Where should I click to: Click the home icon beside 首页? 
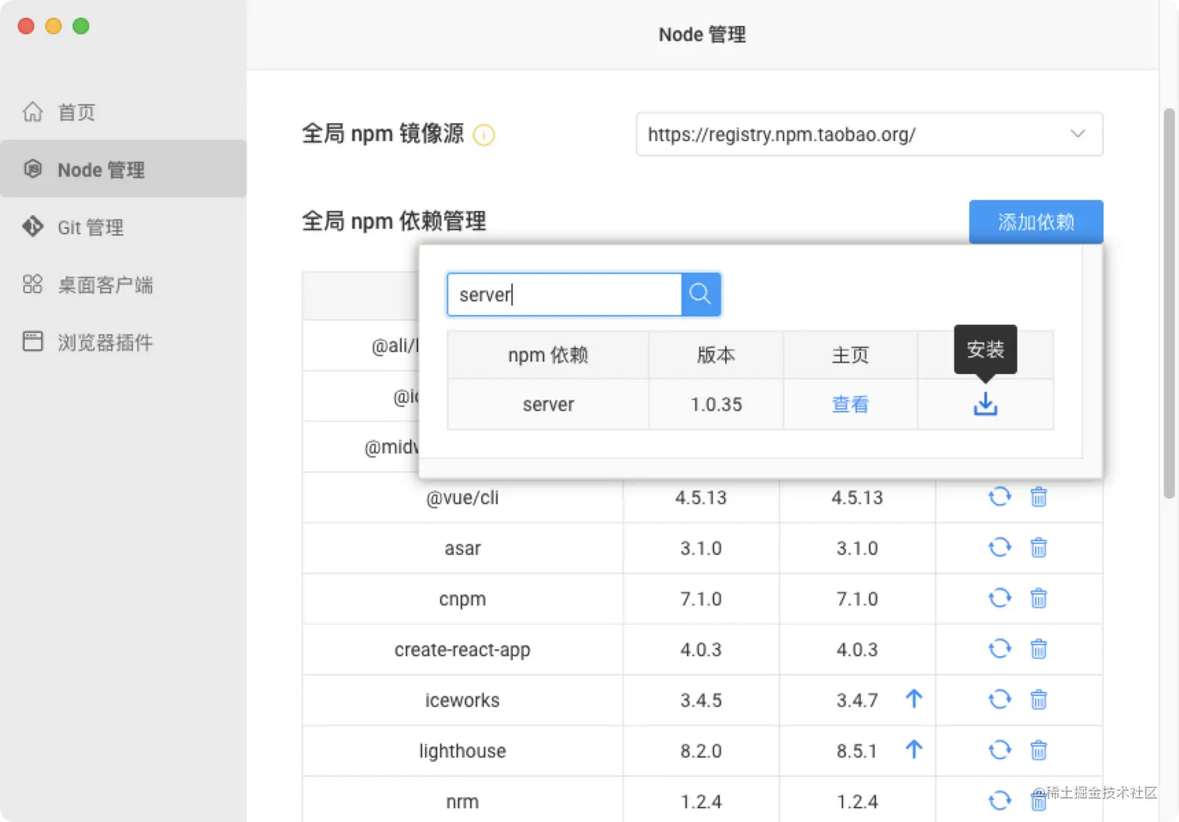pos(33,111)
